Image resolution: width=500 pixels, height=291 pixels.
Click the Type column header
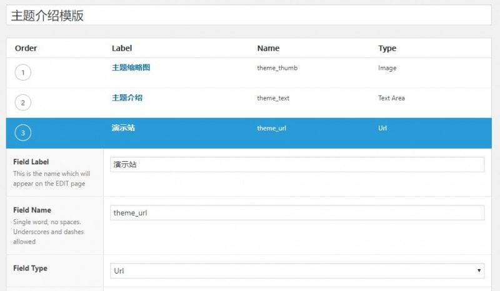[387, 48]
